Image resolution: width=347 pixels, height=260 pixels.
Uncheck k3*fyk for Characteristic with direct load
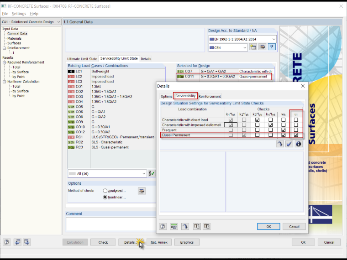257,120
